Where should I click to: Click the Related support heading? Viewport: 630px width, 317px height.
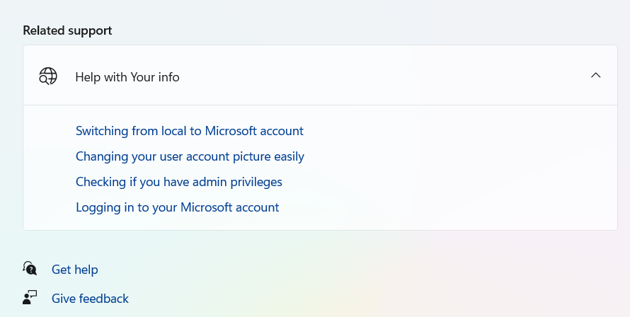(67, 30)
